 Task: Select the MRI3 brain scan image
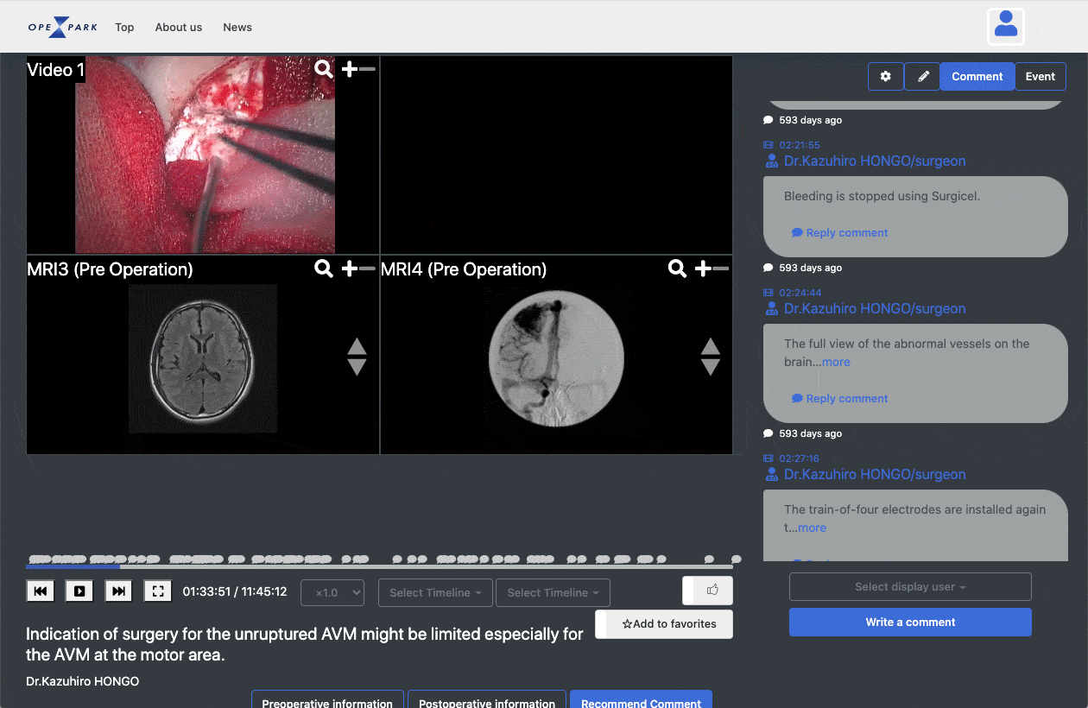[203, 358]
